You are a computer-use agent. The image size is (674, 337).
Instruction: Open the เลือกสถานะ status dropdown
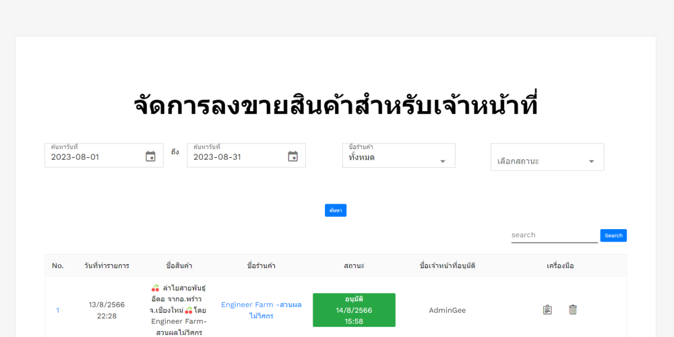click(547, 161)
